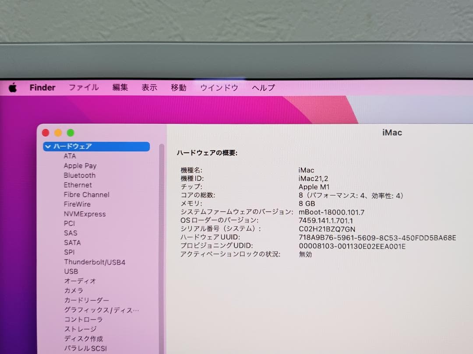473x354 pixels.
Task: Open the 表示 menu
Action: (x=149, y=88)
